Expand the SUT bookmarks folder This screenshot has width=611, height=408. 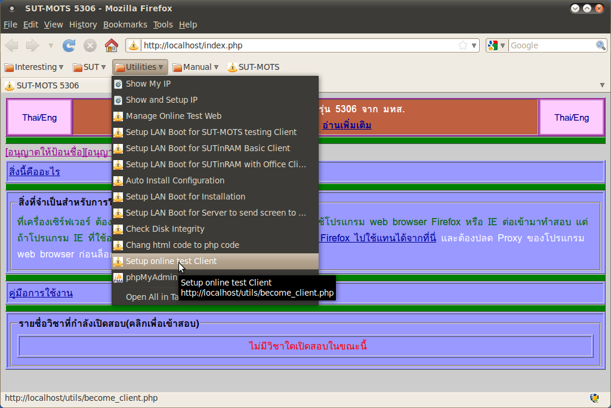[90, 67]
